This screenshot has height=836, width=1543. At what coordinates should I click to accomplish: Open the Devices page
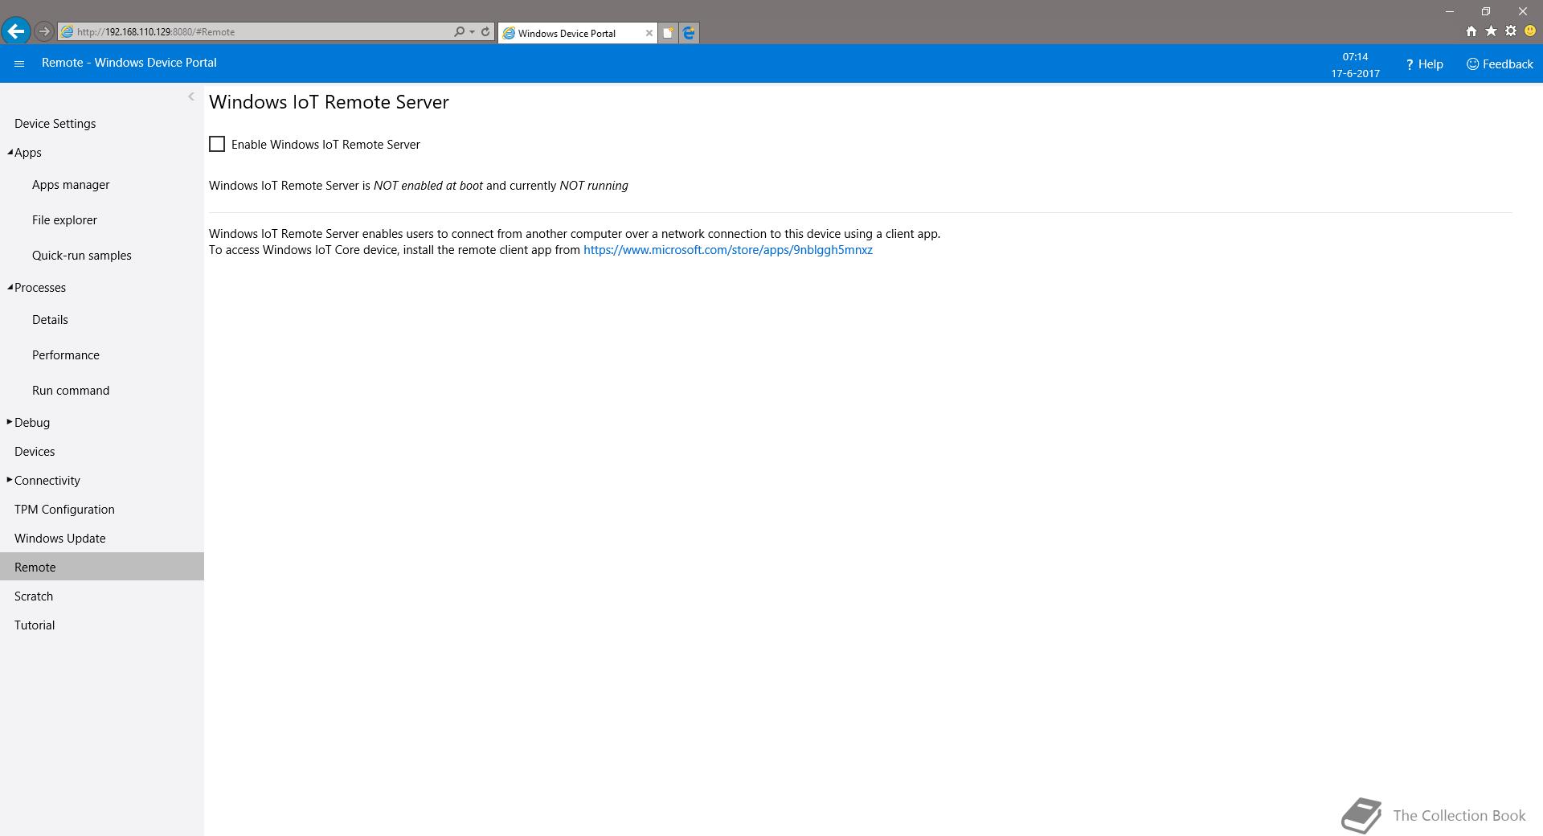[x=35, y=452]
